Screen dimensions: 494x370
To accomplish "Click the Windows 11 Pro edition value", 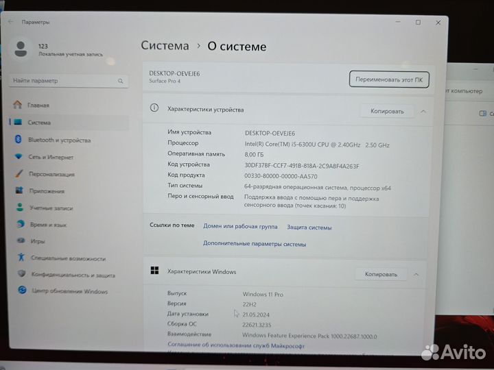I will point(263,295).
